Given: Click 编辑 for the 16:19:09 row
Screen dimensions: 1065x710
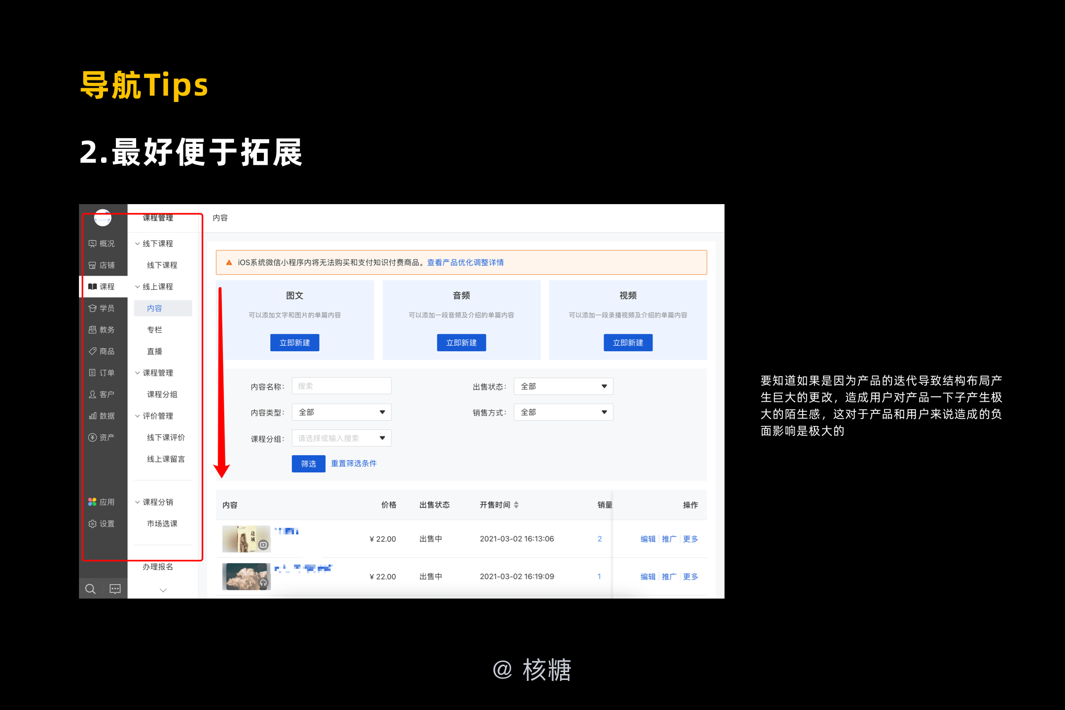Looking at the screenshot, I should (x=648, y=577).
